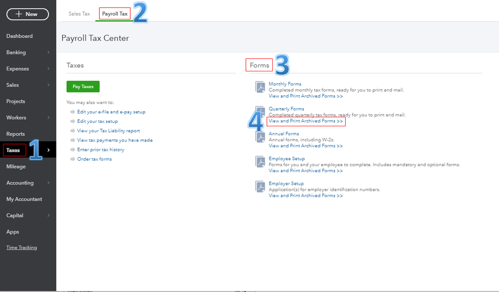
Task: Click arrow icon next to View your Tax Liability report
Action: [x=72, y=131]
